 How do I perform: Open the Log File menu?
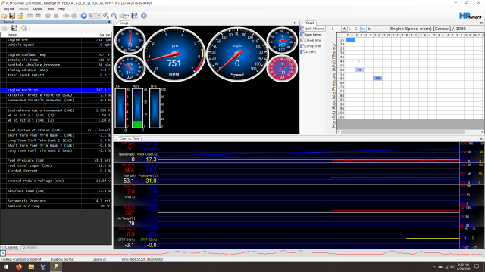[x=9, y=9]
